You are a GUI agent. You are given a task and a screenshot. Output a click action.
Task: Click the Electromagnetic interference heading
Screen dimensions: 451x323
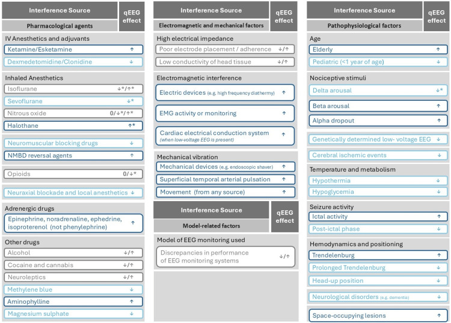pos(199,78)
